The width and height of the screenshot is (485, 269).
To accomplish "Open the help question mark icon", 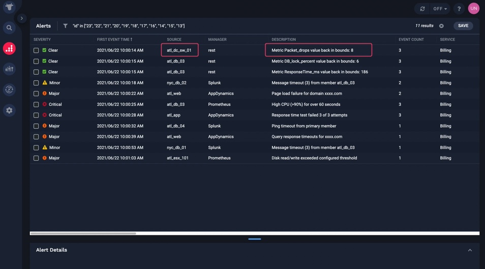I will tap(459, 9).
